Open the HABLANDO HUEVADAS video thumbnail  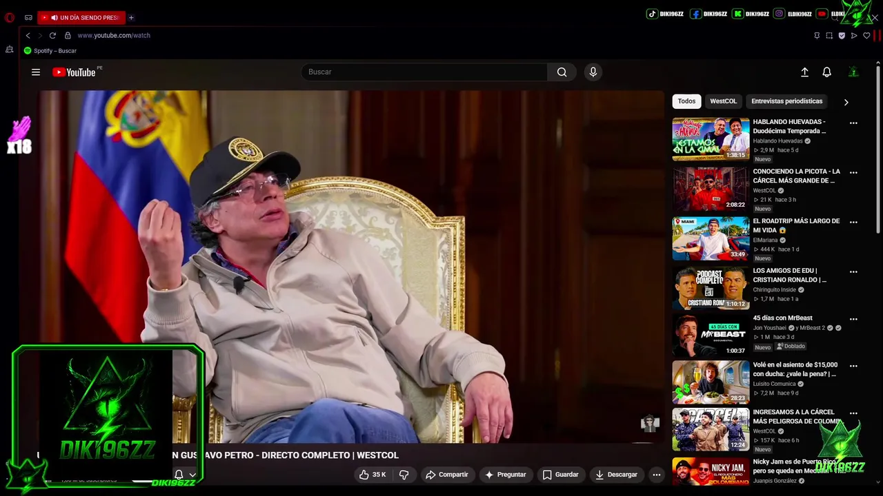point(711,139)
